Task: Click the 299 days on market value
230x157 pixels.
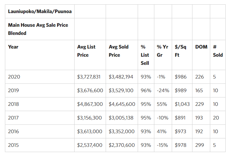Action: pyautogui.click(x=199, y=145)
